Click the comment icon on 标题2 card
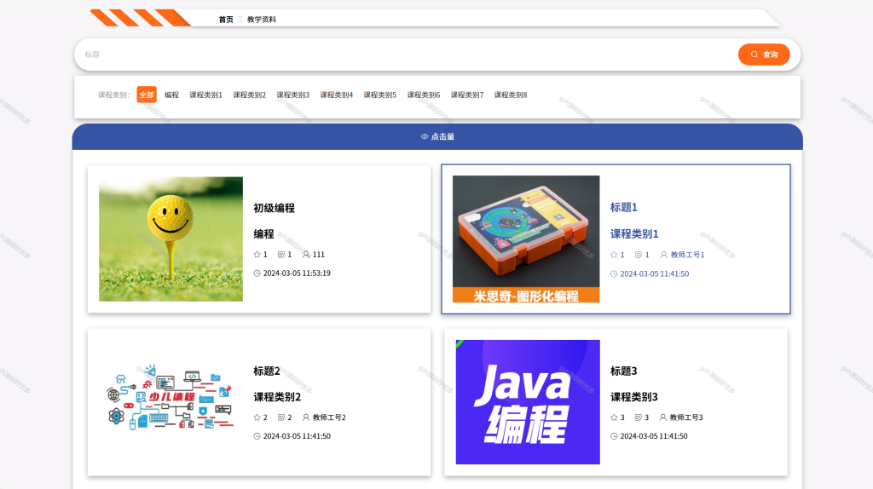Viewport: 873px width, 489px height. tap(281, 417)
